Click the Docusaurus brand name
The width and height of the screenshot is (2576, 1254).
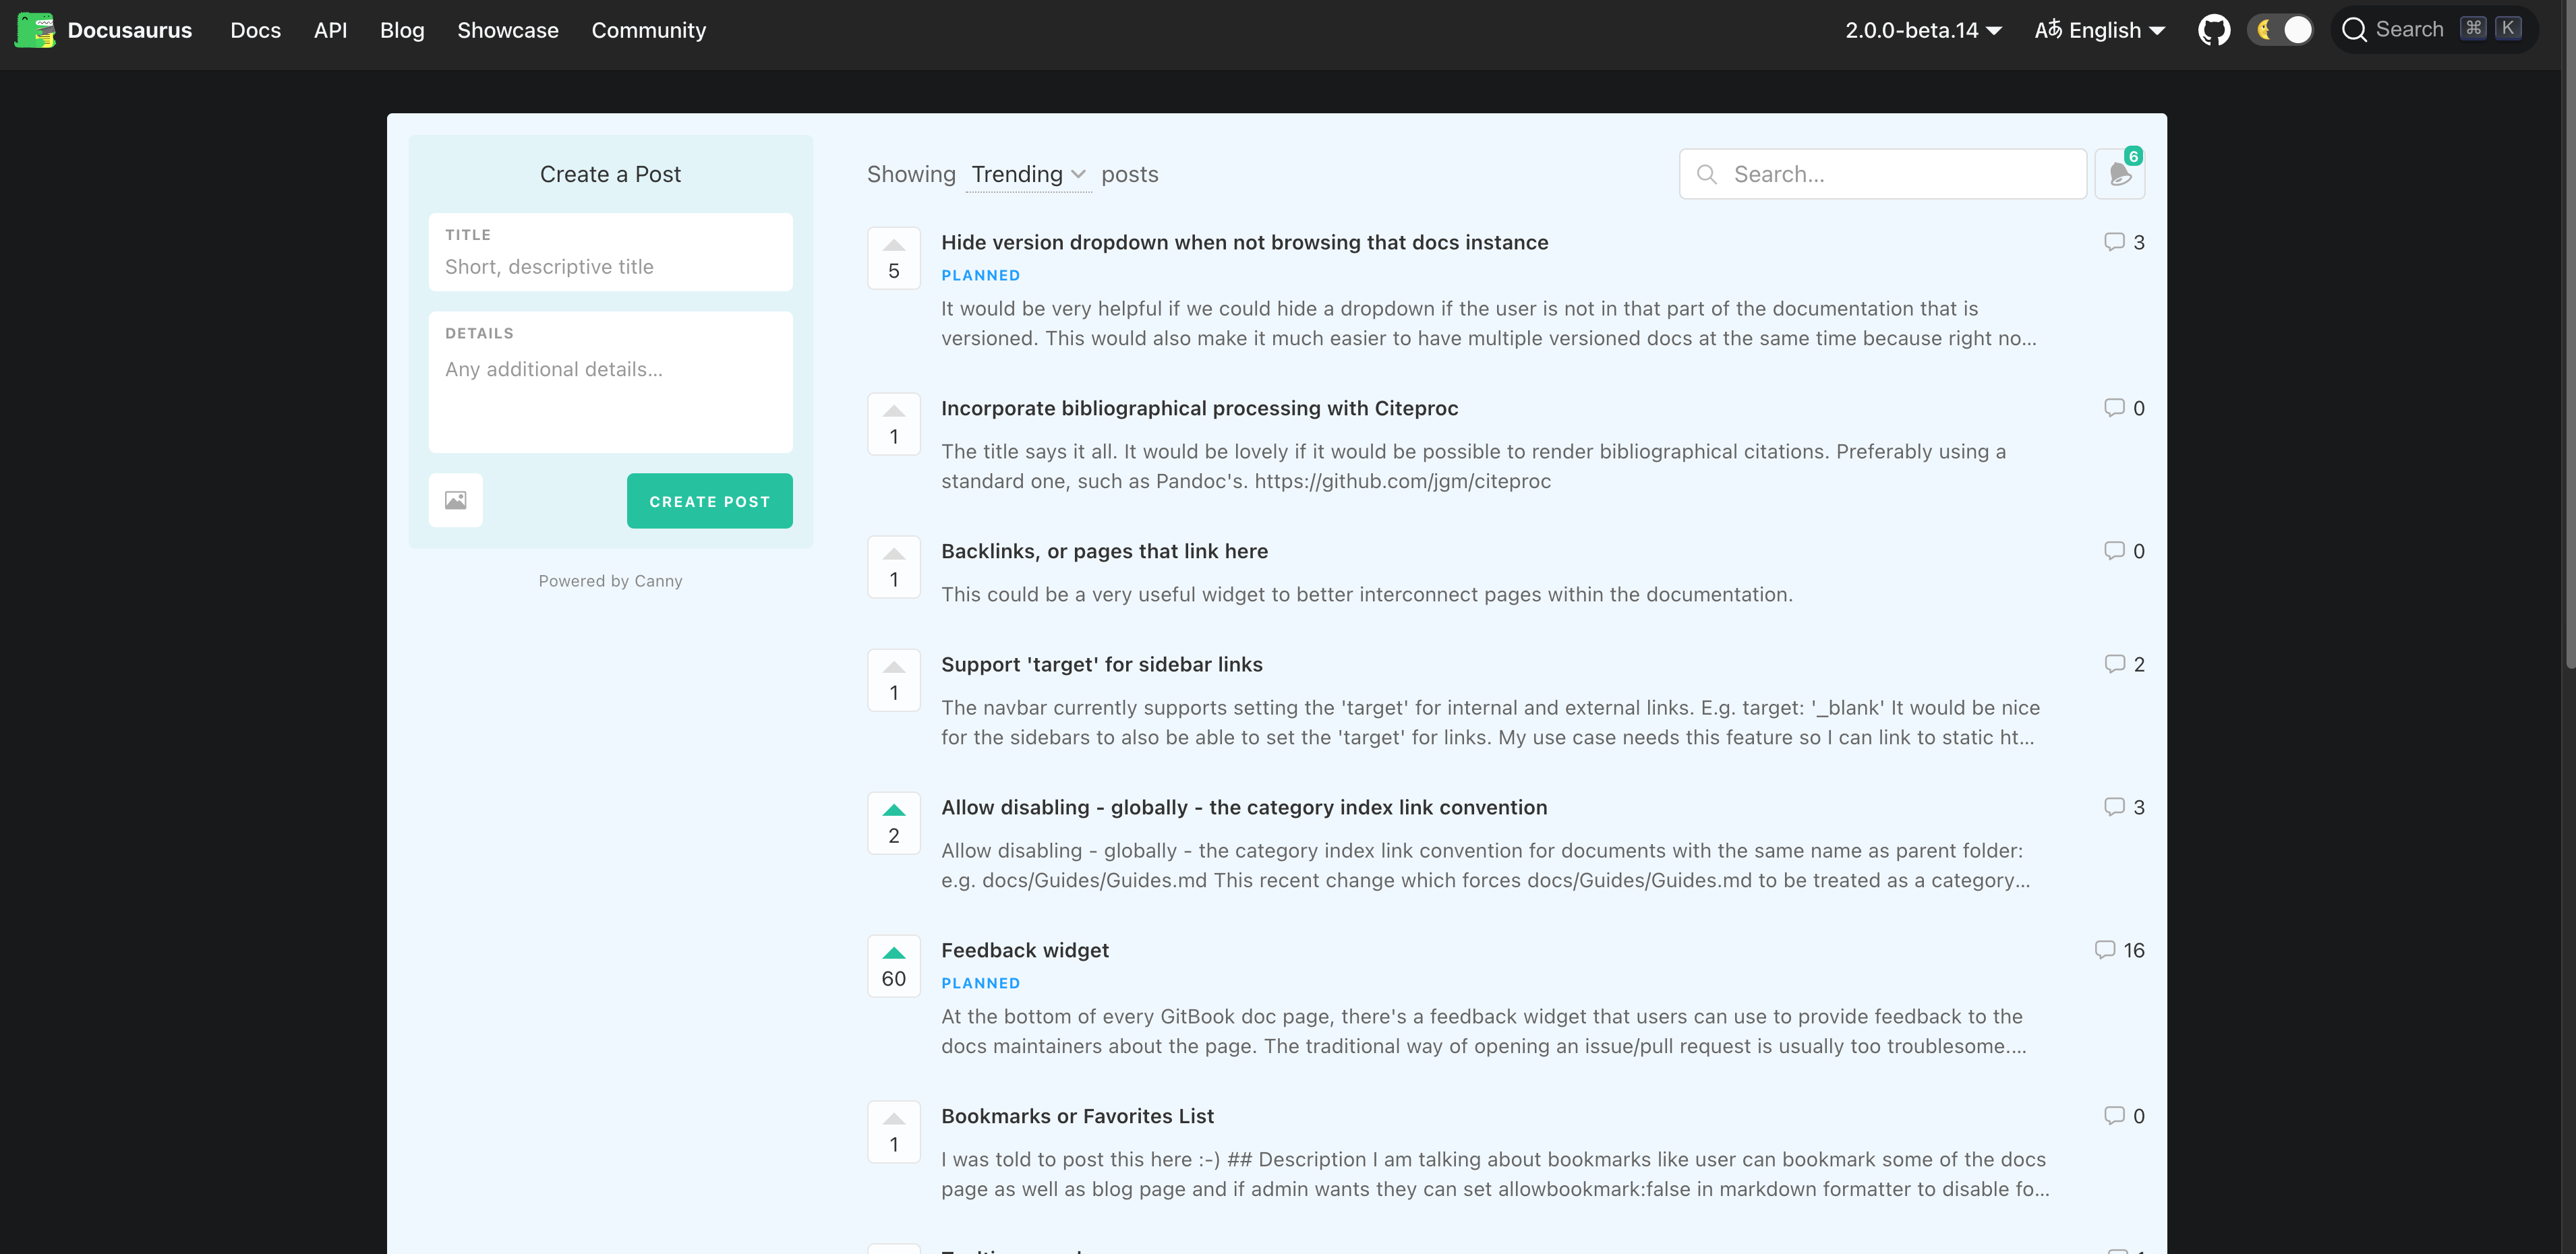click(130, 30)
